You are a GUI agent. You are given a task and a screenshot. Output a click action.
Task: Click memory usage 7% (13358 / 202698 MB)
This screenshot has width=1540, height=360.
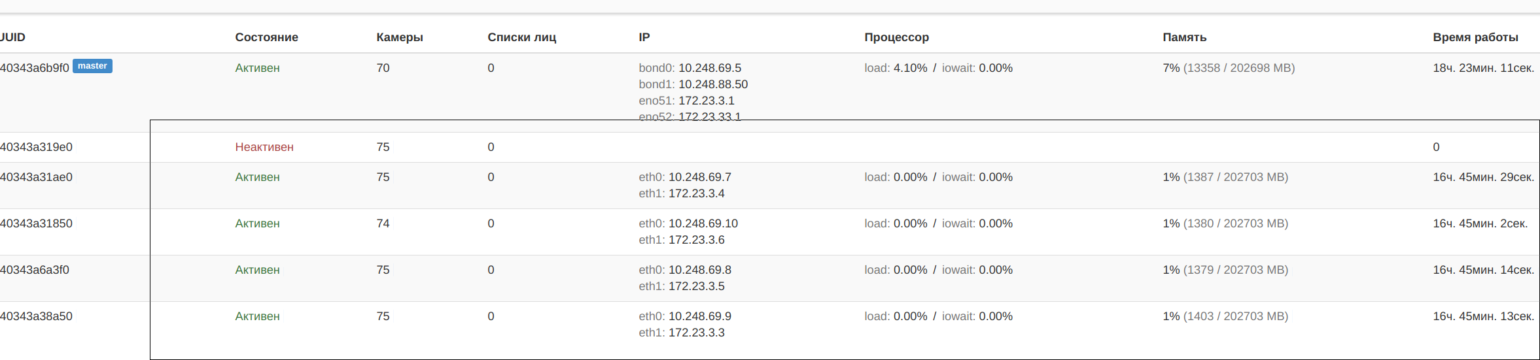[1229, 68]
